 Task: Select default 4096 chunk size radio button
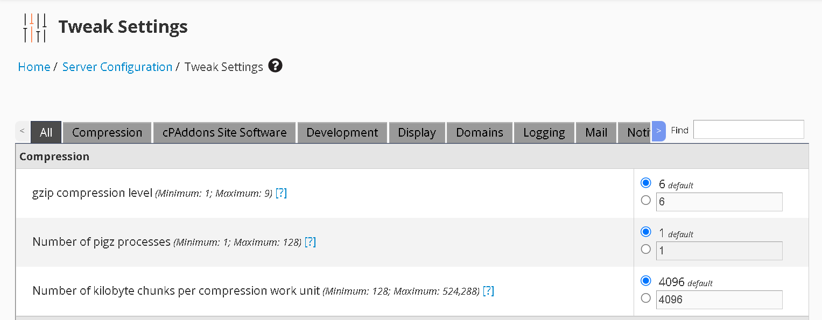(646, 281)
